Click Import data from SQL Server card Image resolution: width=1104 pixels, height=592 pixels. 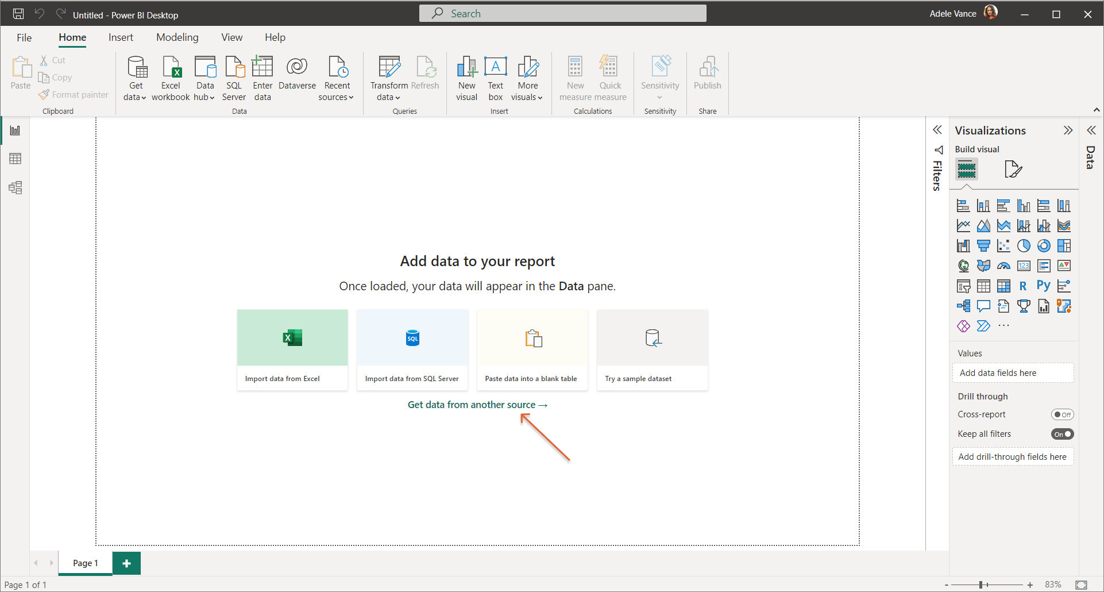(x=412, y=350)
